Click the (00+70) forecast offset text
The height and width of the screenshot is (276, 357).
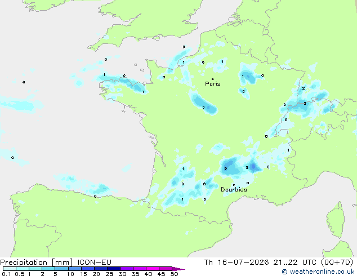(337, 262)
